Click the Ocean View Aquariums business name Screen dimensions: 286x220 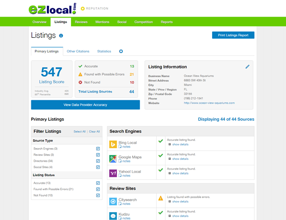199,76
